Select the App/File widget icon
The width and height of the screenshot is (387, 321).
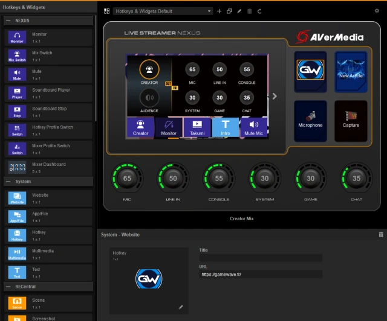coord(17,217)
